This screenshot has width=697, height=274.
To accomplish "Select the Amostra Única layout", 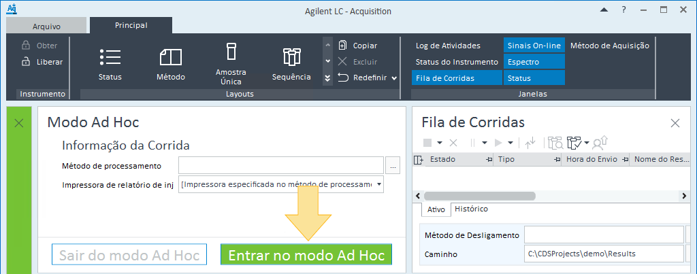I will 231,64.
